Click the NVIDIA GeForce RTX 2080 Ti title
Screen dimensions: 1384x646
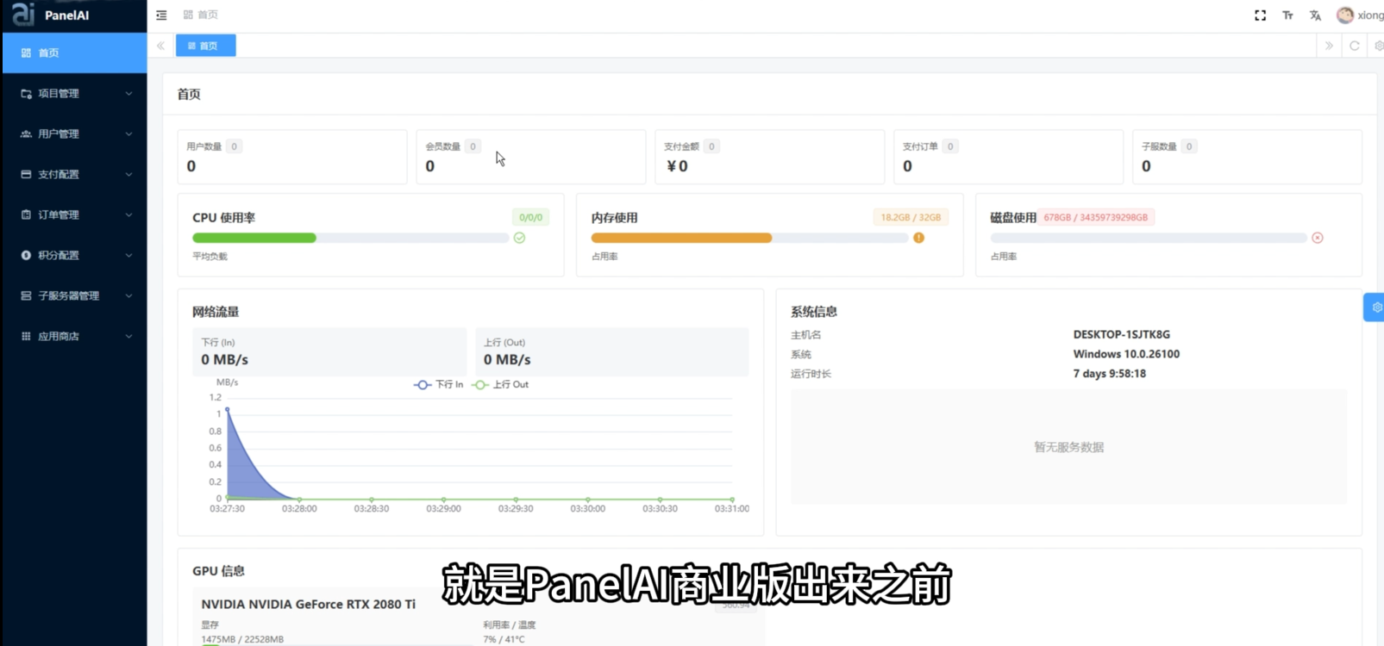tap(308, 604)
